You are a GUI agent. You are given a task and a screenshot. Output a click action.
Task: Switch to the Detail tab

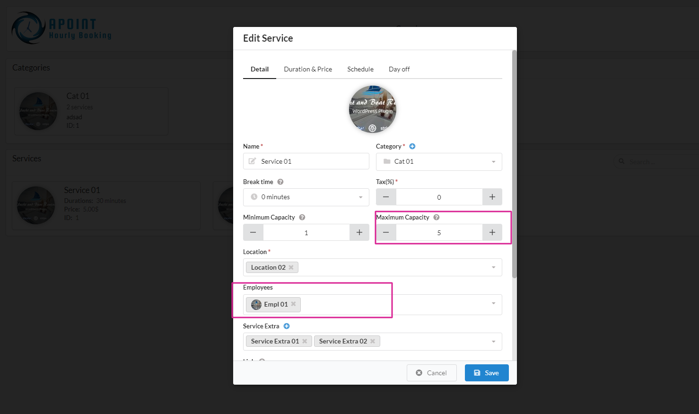[x=260, y=69]
